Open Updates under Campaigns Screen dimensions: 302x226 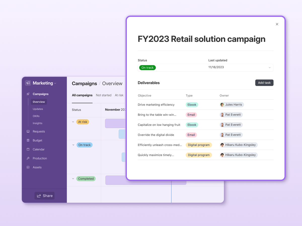[38, 109]
